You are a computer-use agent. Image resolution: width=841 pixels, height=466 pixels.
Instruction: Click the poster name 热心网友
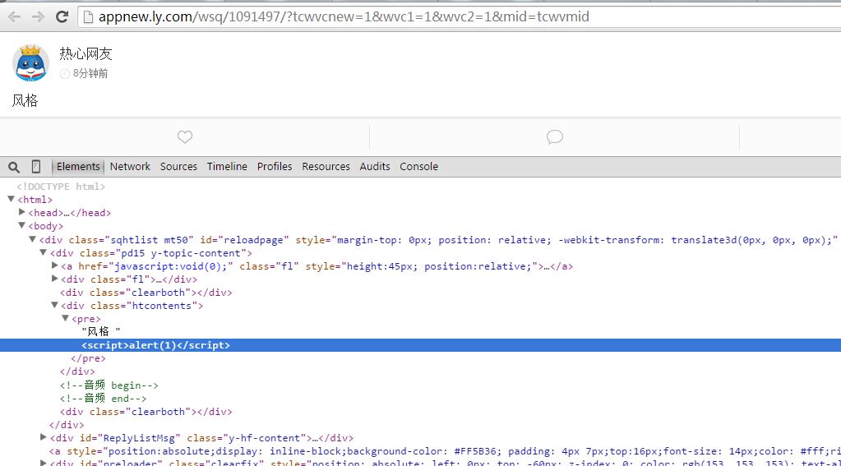point(85,53)
